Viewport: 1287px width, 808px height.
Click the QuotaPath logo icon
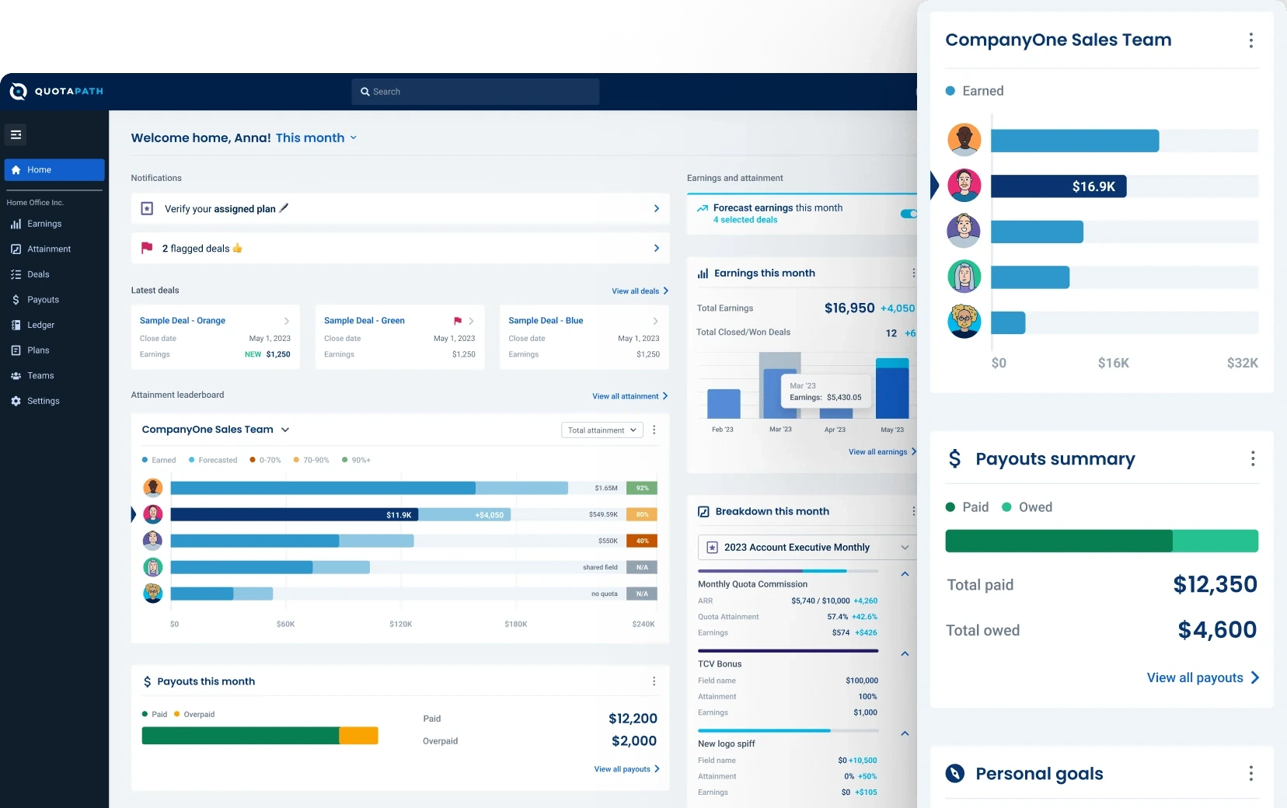tap(18, 92)
